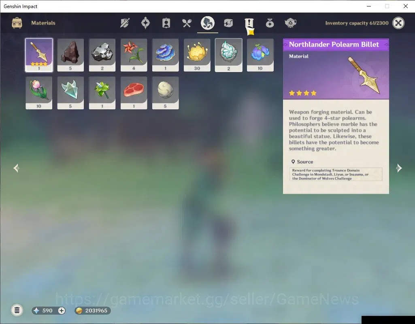The image size is (415, 324).
Task: Select the raw meat item
Action: tap(134, 93)
